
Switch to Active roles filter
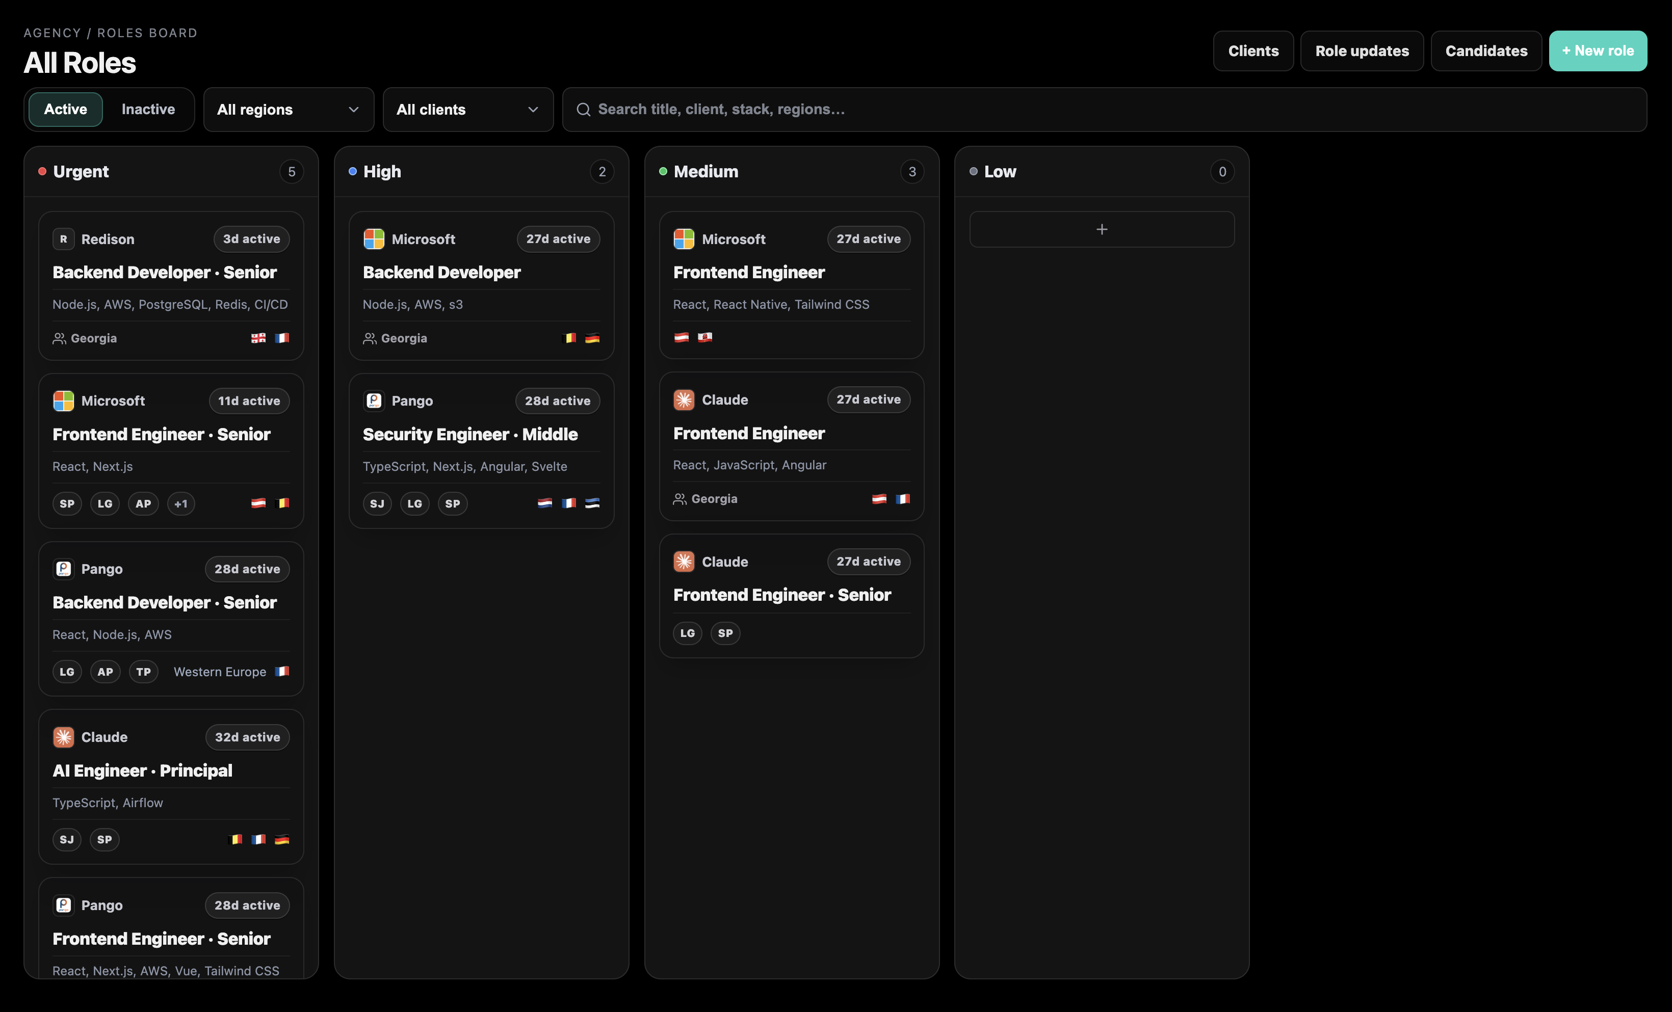tap(66, 109)
